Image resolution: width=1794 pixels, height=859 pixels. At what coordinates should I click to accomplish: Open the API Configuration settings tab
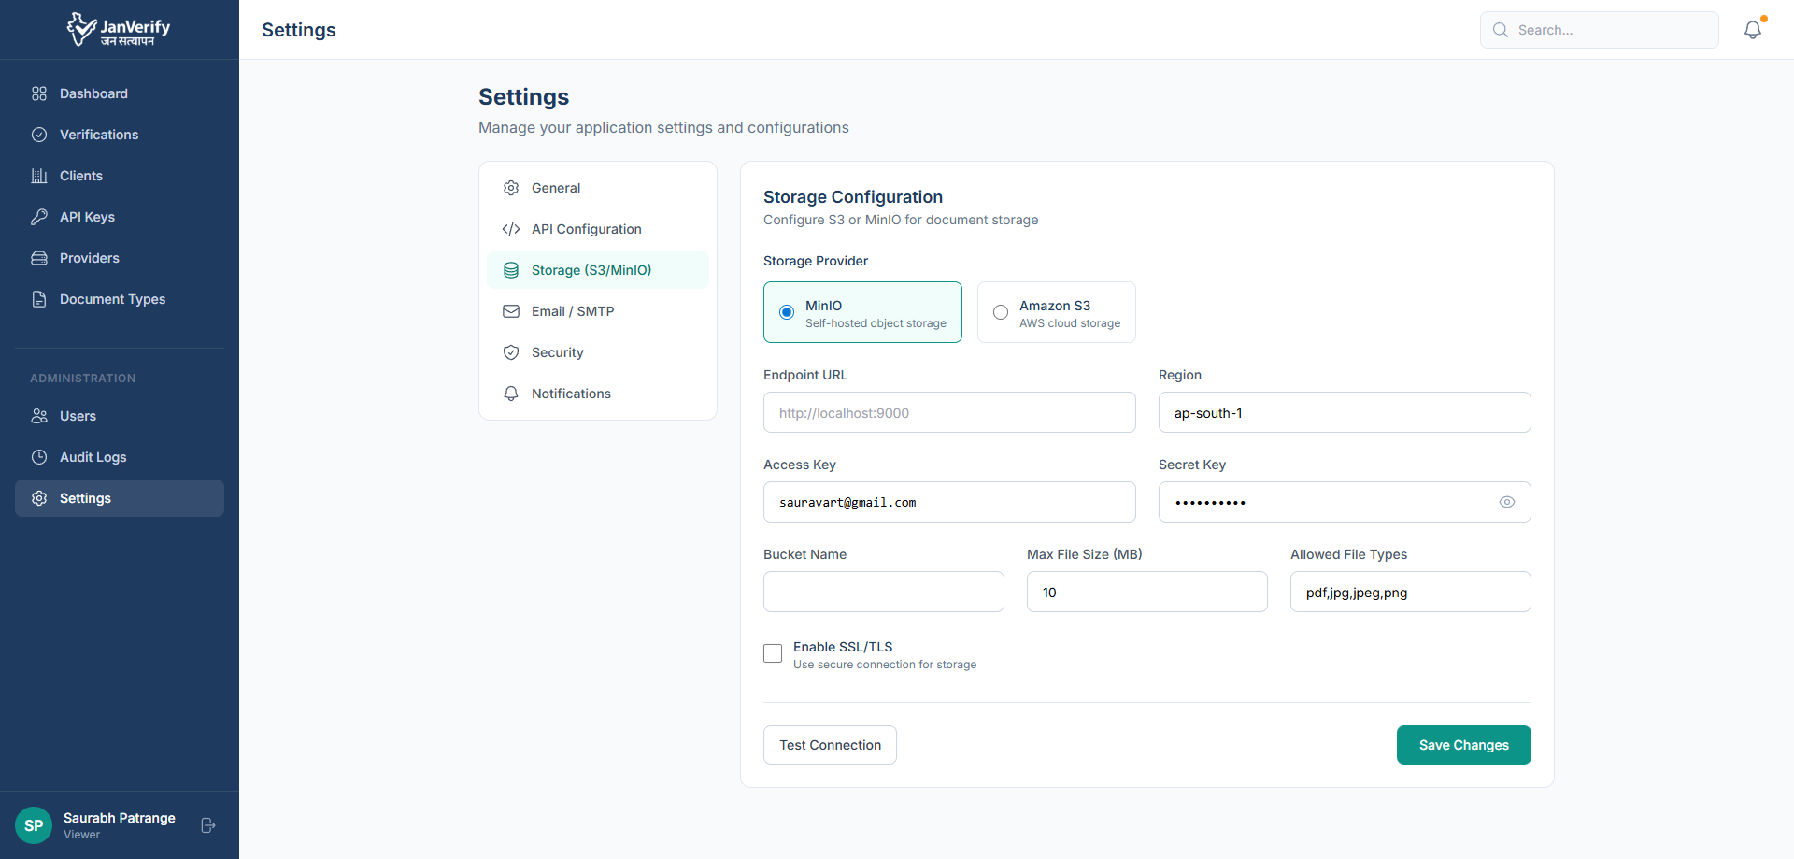pyautogui.click(x=586, y=229)
